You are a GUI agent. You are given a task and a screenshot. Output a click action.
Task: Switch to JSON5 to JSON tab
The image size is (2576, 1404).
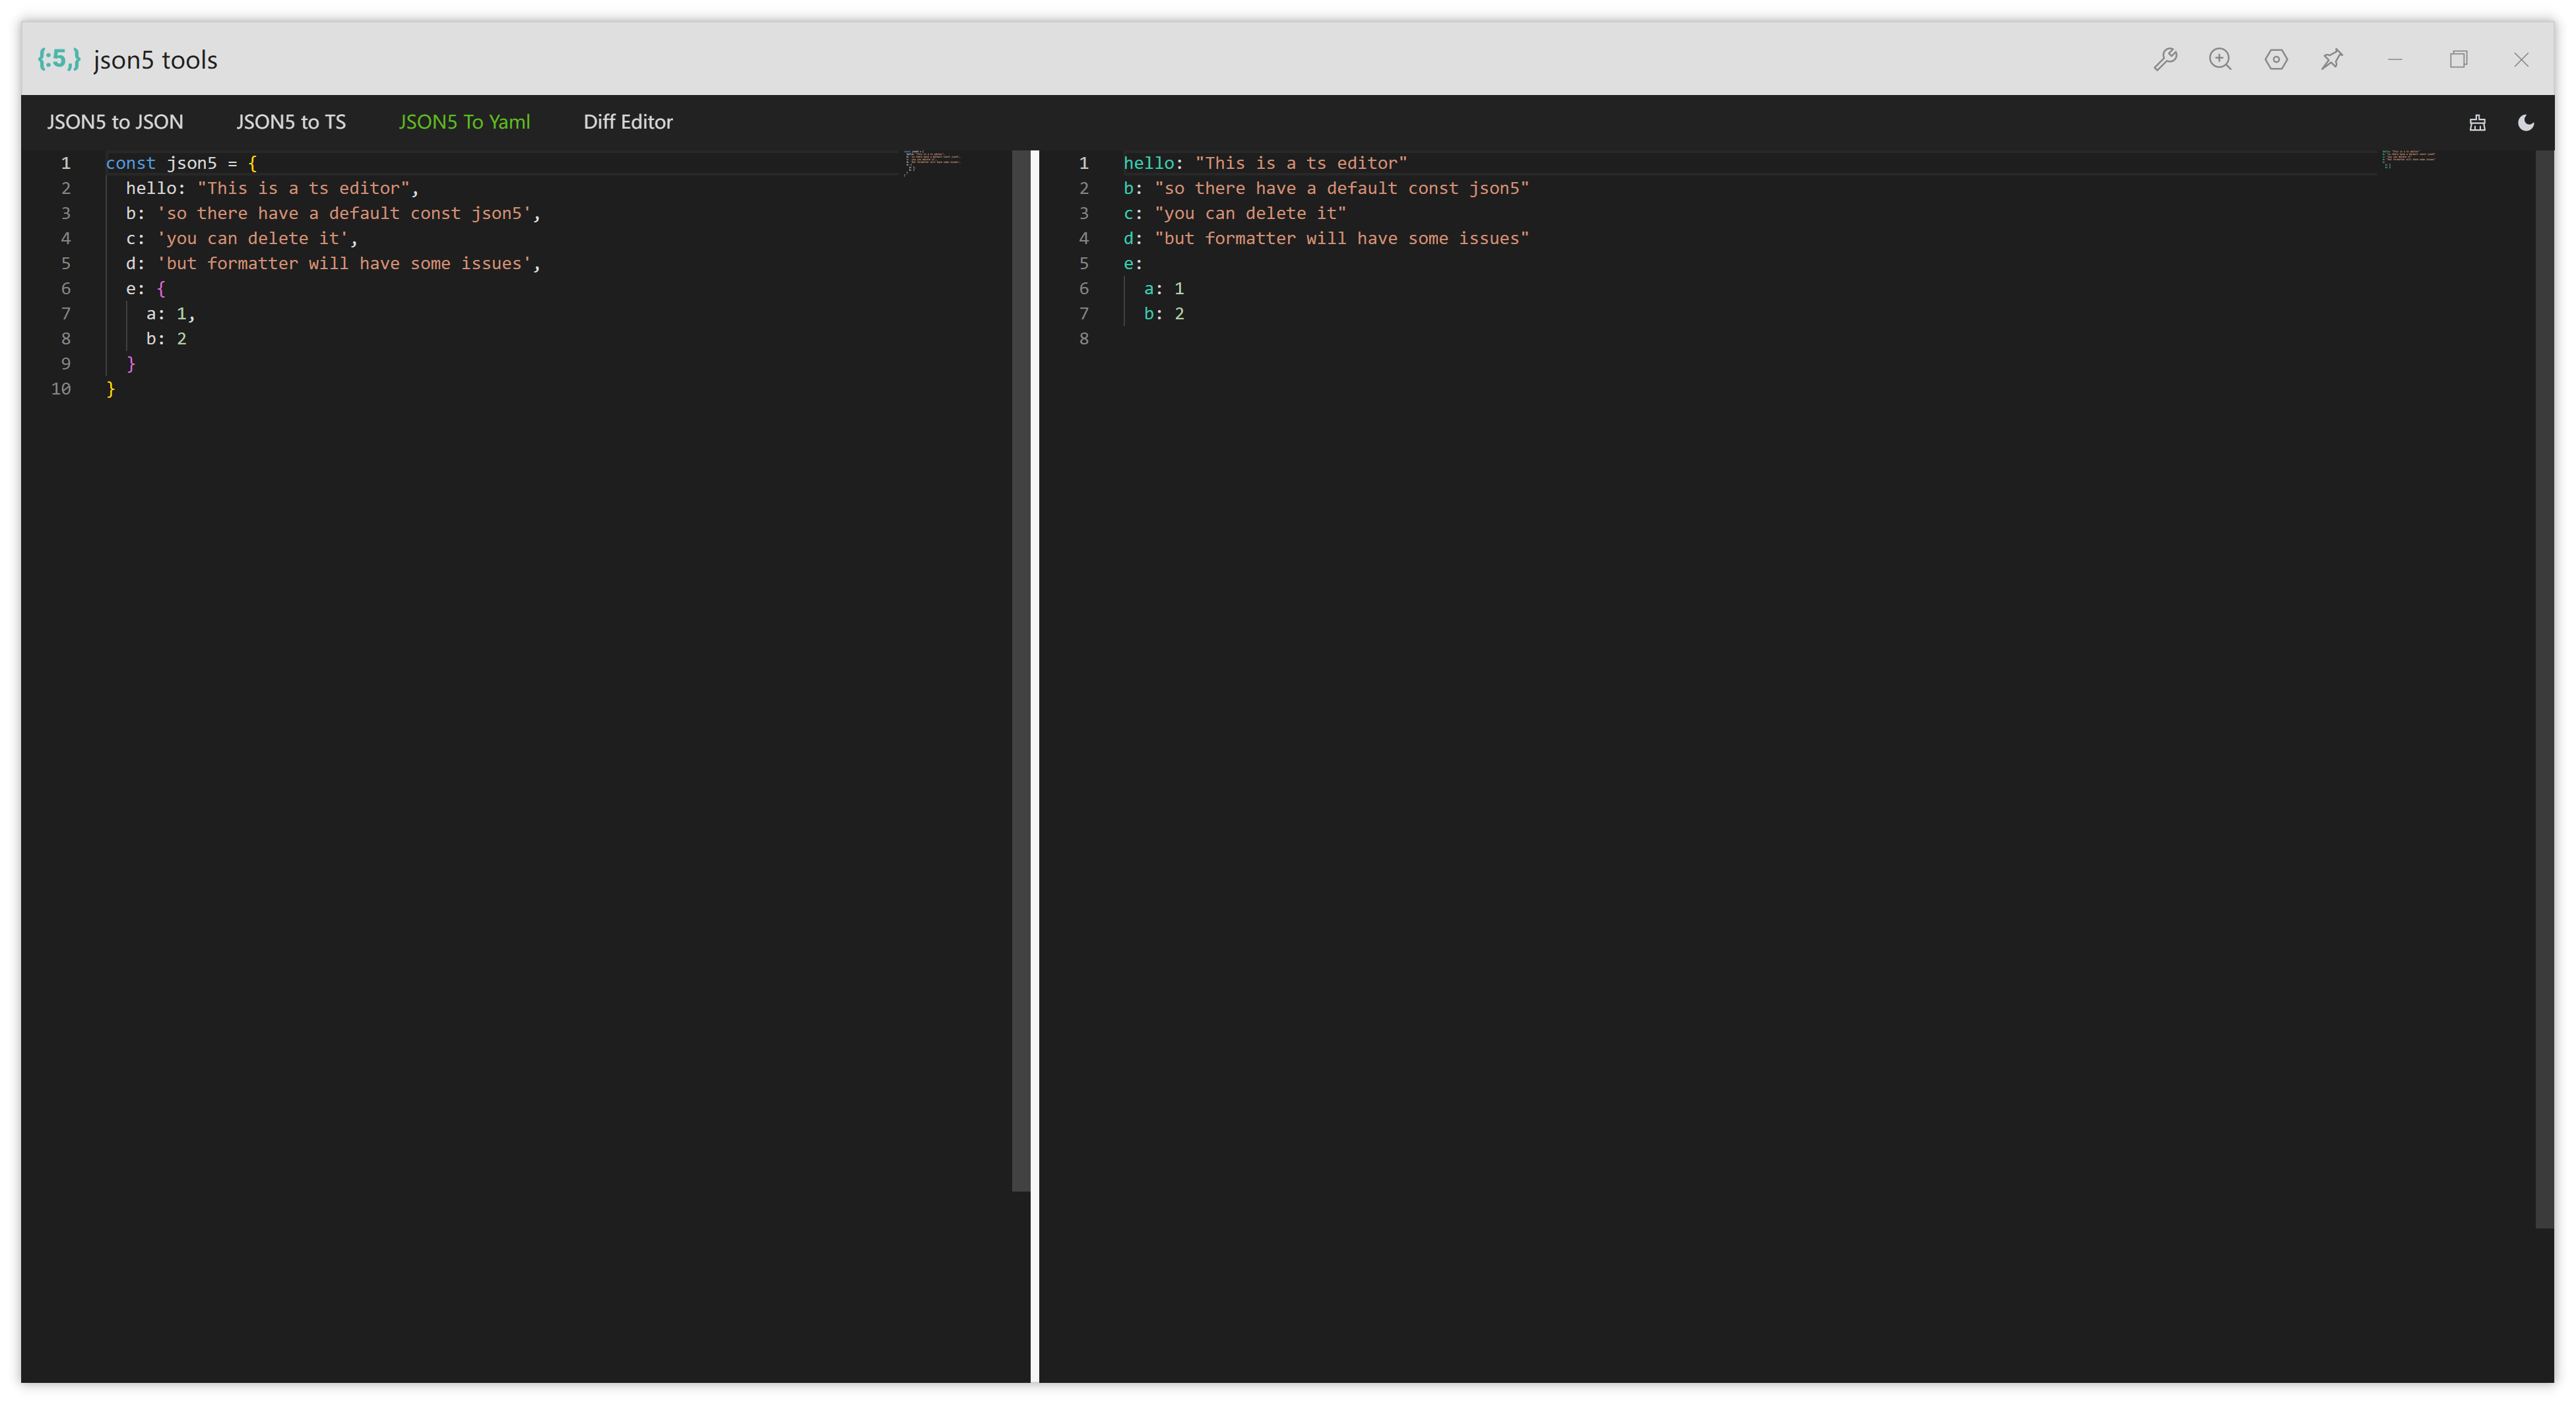115,122
